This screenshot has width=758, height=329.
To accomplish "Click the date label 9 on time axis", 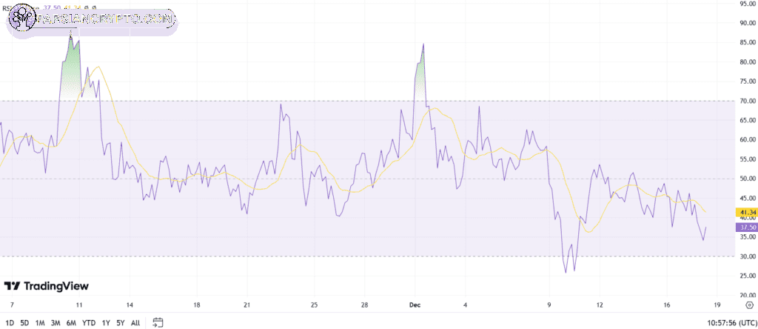I will 549,305.
